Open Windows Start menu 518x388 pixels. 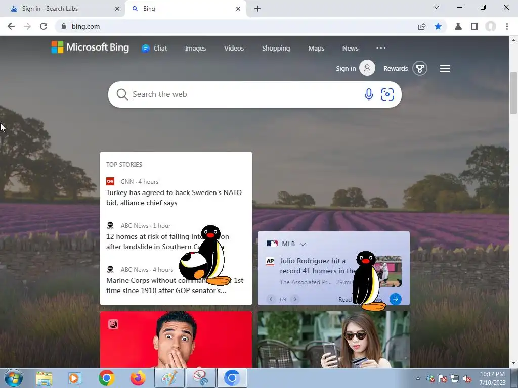tap(14, 378)
